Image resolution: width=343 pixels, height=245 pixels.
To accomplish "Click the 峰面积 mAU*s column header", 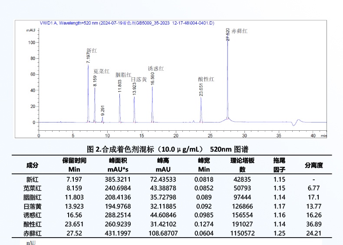I will pos(118,165).
